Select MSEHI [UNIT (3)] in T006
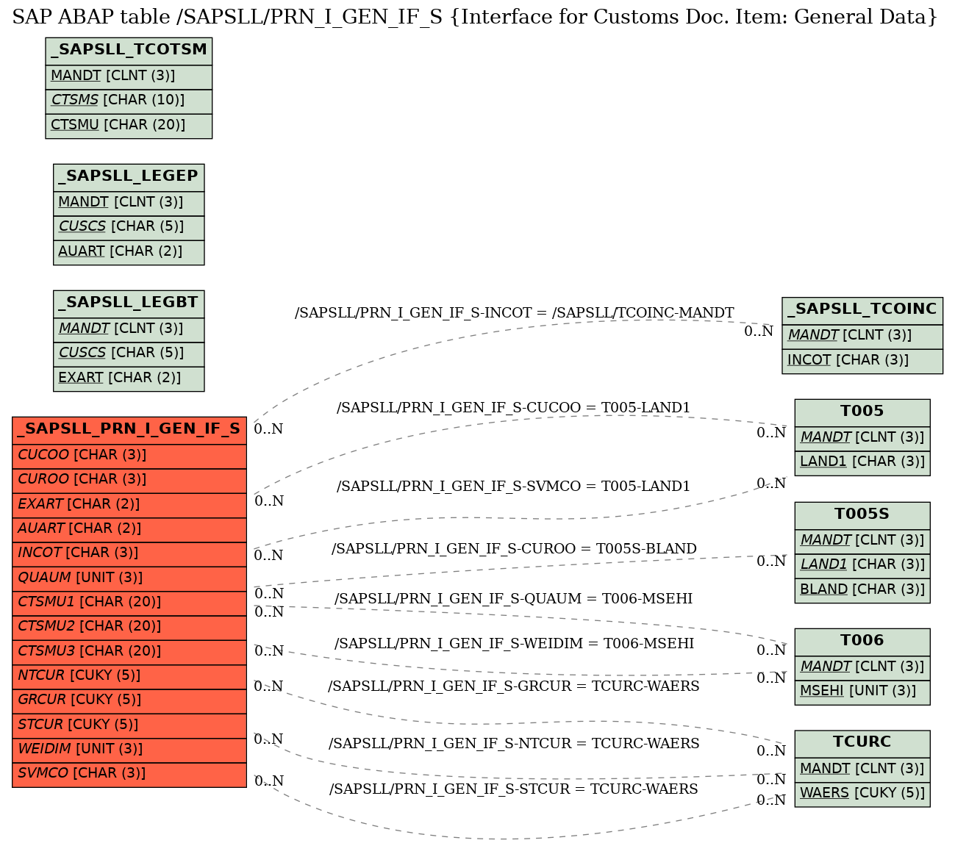 pyautogui.click(x=862, y=692)
